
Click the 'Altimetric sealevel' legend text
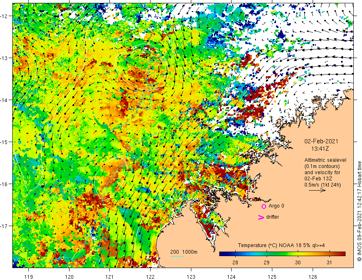(x=325, y=160)
